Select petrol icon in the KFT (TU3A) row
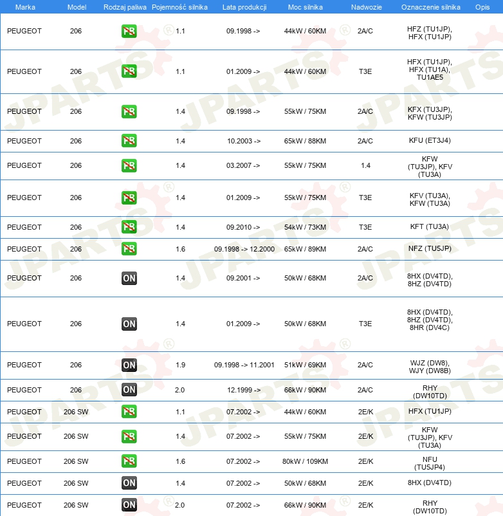 click(129, 227)
